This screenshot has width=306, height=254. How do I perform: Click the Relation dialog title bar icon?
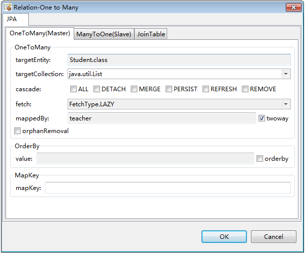8,8
